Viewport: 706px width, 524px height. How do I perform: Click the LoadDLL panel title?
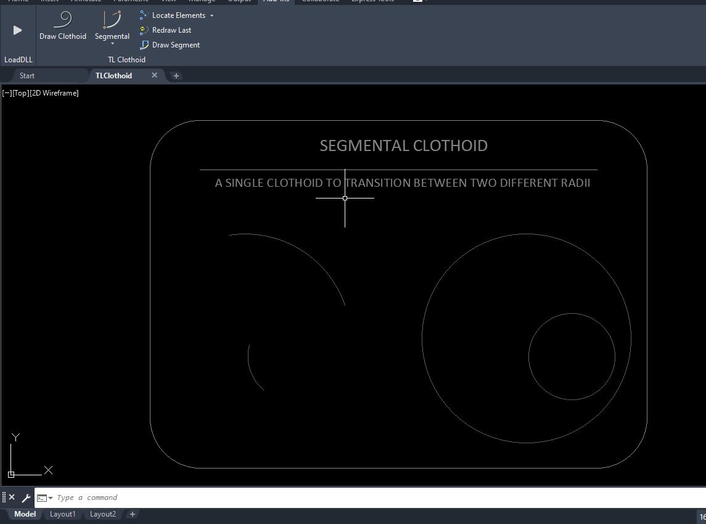coord(18,59)
